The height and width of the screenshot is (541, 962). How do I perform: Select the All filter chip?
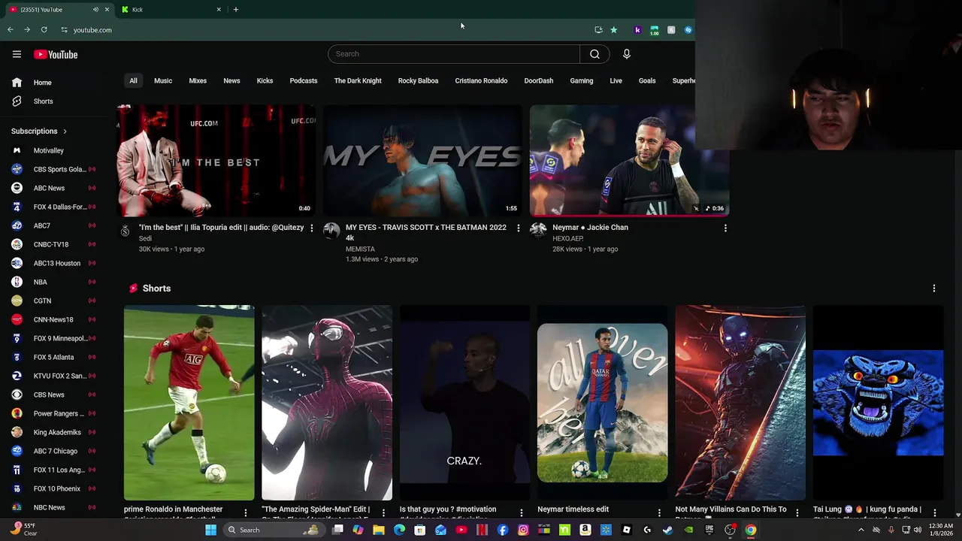coord(133,80)
